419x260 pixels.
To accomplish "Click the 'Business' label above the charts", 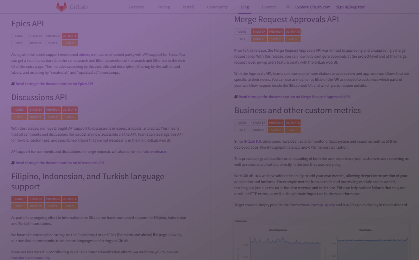I will pos(241,221).
